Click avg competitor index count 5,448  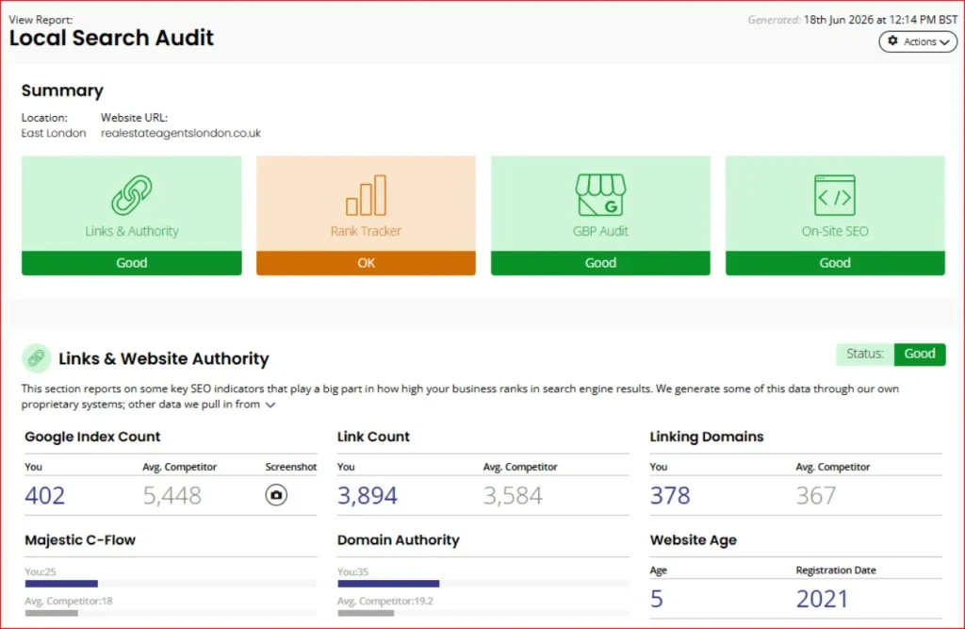coord(172,495)
